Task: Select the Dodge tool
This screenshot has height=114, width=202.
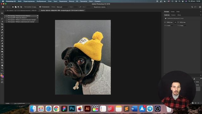Action: point(2,52)
